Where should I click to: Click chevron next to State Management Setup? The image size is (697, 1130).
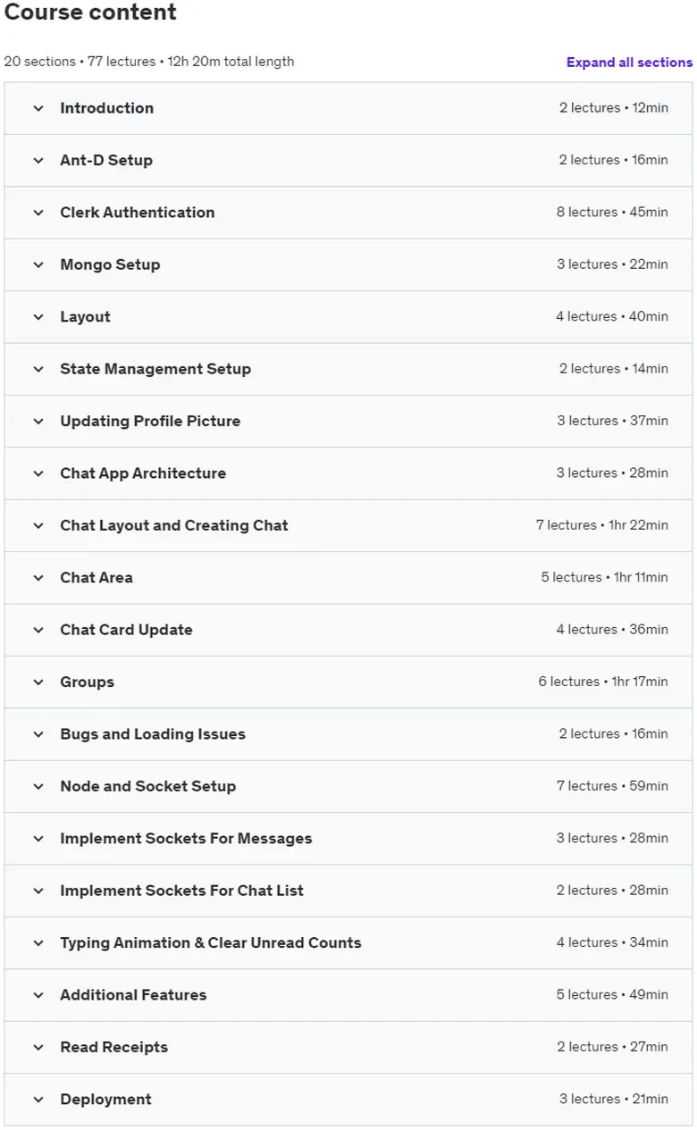pos(38,369)
